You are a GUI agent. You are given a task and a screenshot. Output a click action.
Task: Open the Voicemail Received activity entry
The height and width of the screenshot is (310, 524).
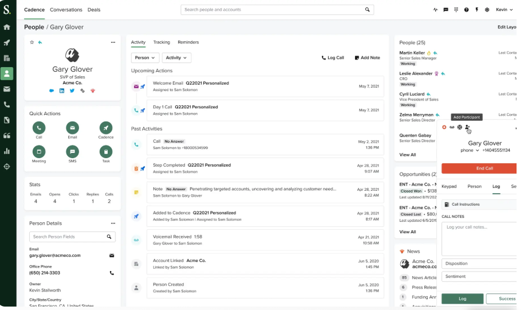265,240
